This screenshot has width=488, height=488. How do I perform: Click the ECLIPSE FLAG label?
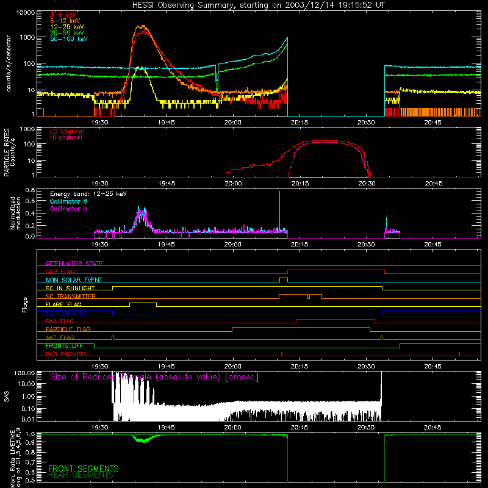point(66,313)
